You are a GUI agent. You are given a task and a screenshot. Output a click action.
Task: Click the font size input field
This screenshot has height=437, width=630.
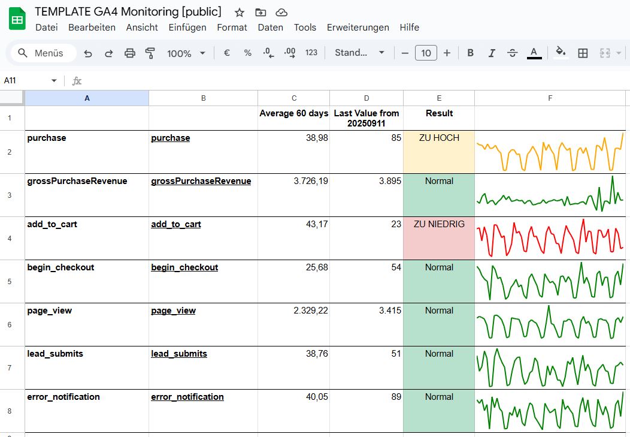tap(426, 53)
